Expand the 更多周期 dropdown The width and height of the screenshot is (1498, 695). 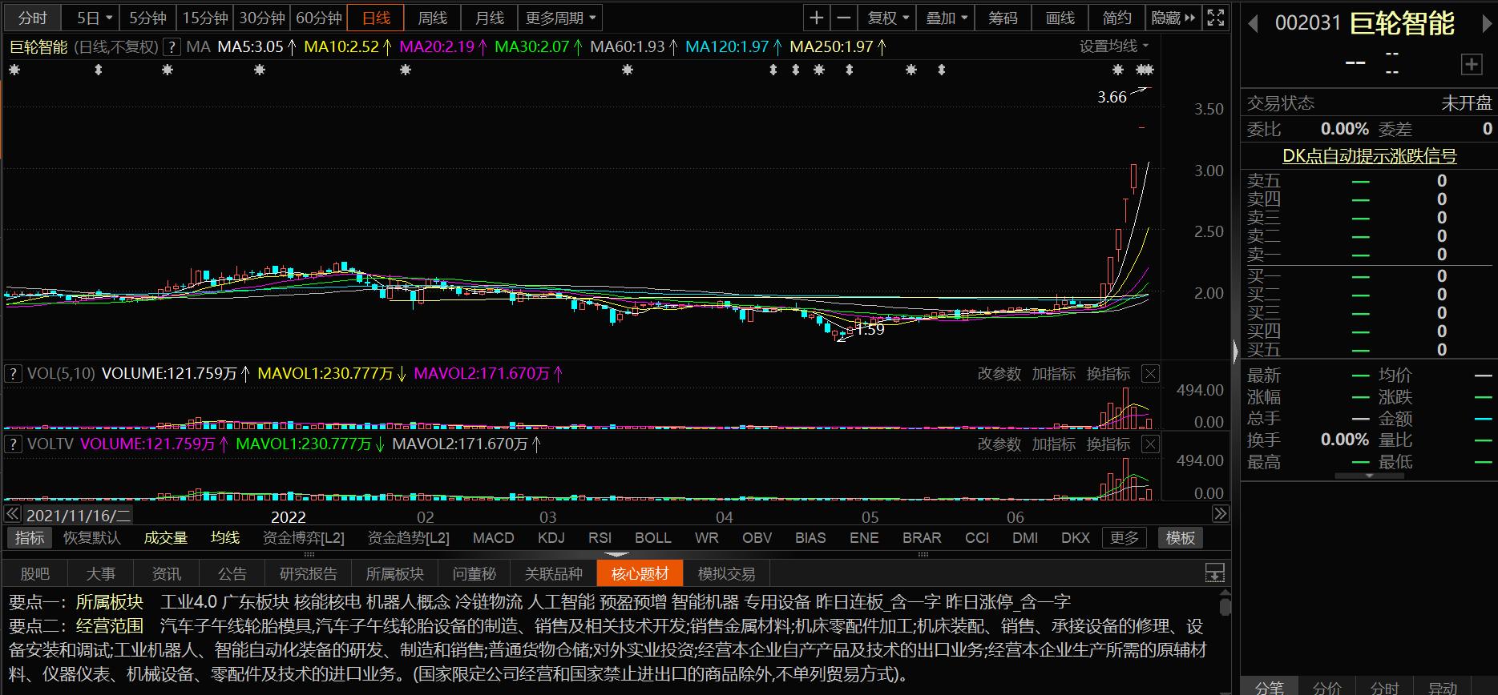point(560,18)
